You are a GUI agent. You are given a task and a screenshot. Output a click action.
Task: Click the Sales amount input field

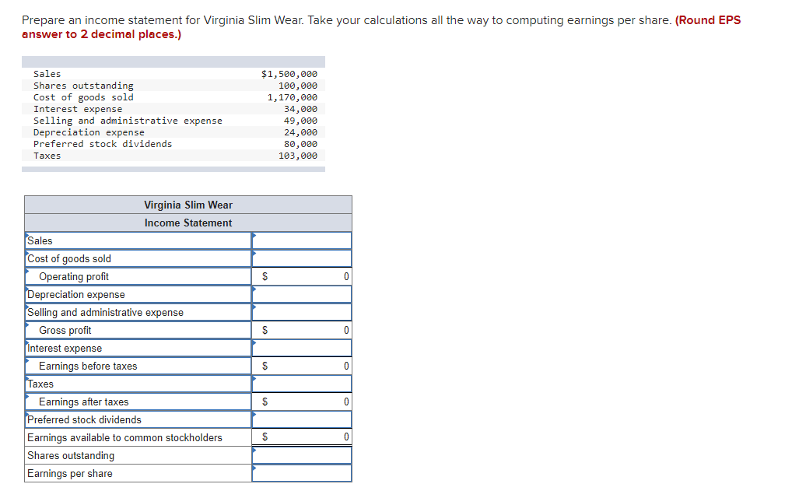click(303, 240)
